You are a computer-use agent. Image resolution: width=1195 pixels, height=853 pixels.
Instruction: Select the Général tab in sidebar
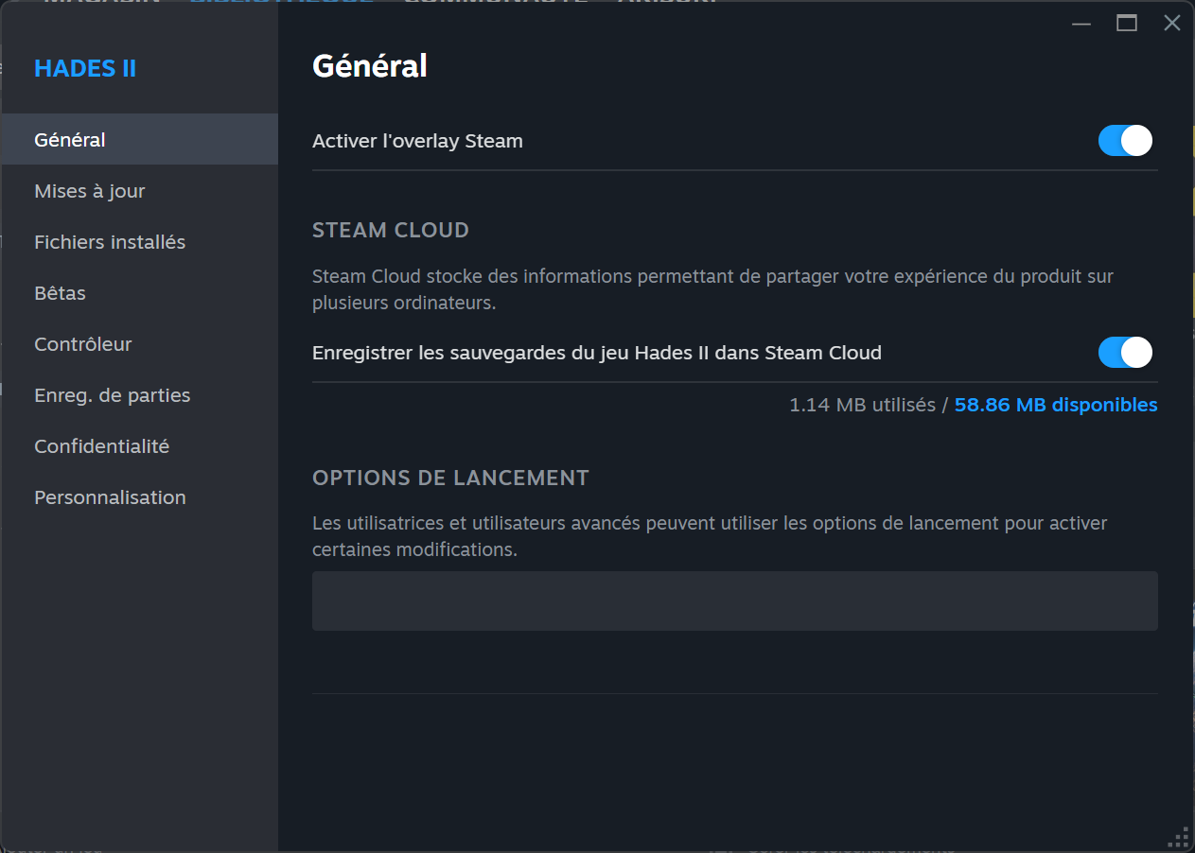click(x=139, y=139)
